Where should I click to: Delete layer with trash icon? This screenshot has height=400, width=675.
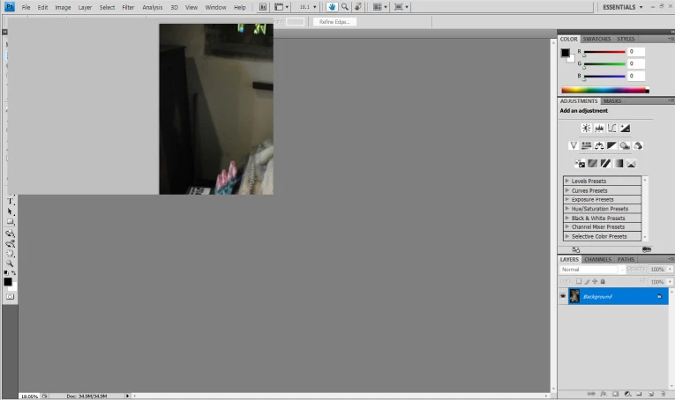663,394
